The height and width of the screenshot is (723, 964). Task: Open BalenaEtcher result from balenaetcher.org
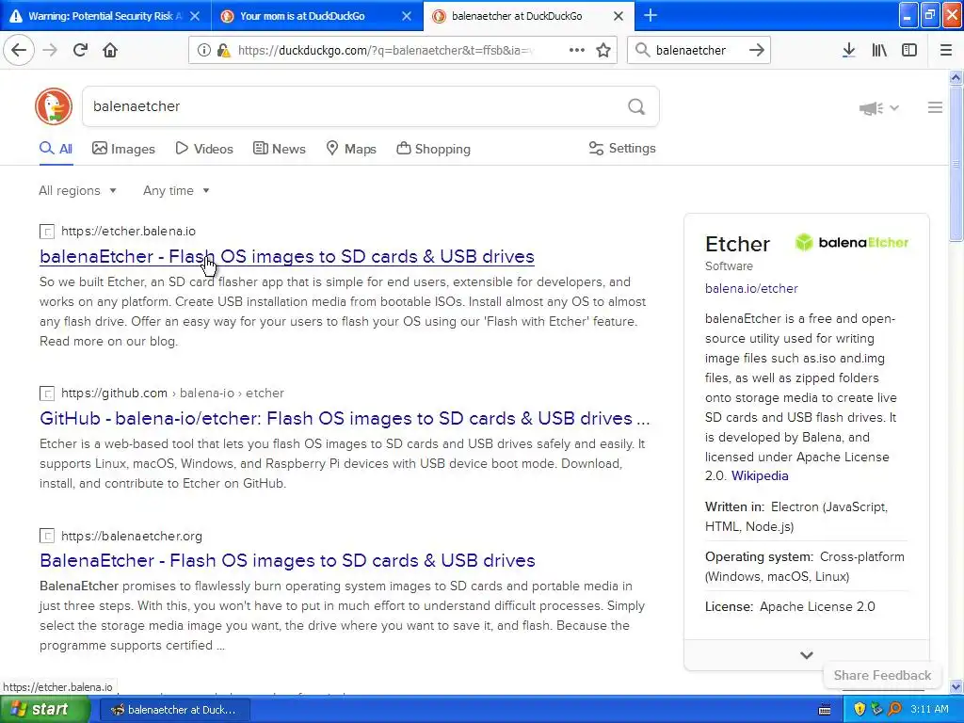coord(287,561)
